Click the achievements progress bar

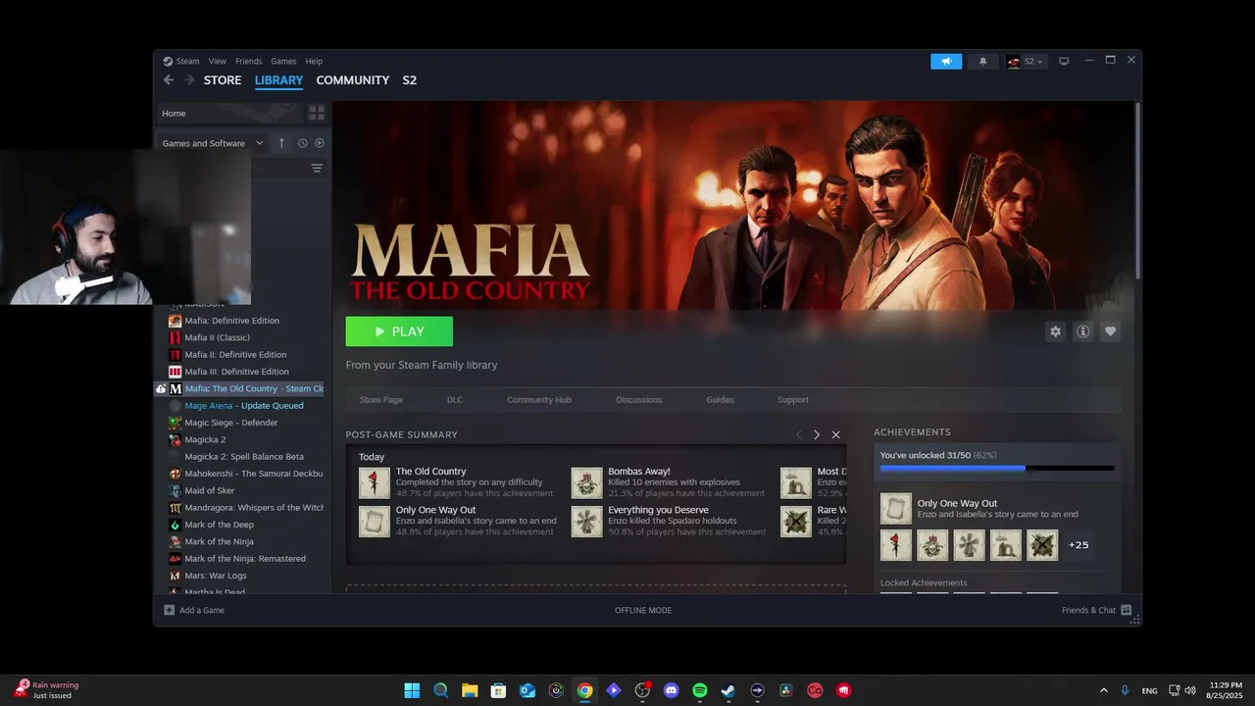click(x=997, y=469)
